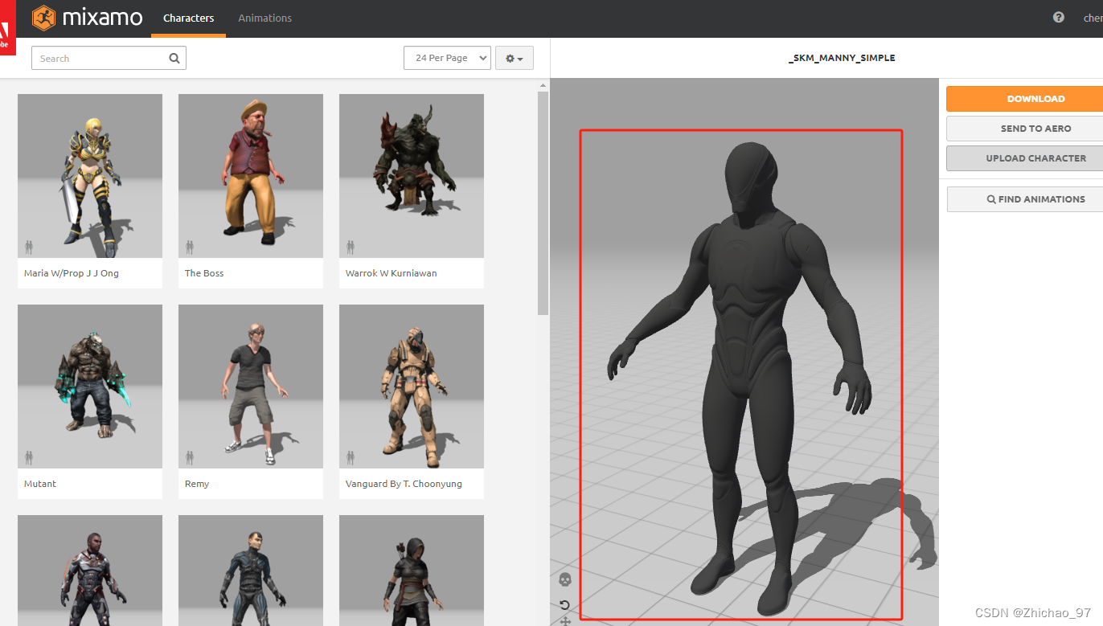Toggle the skeleton view skull icon
The image size is (1103, 626).
point(565,579)
